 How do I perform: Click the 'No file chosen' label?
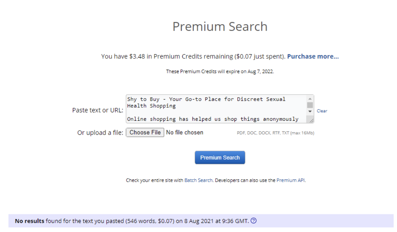[x=185, y=132]
